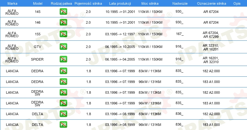Click engine code AR 16201, AR 32310

(x=211, y=60)
